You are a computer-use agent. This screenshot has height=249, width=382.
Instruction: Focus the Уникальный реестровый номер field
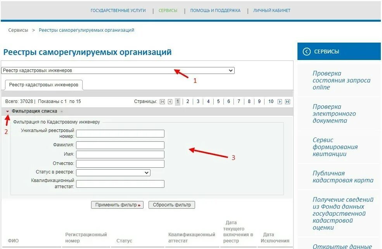(x=120, y=134)
